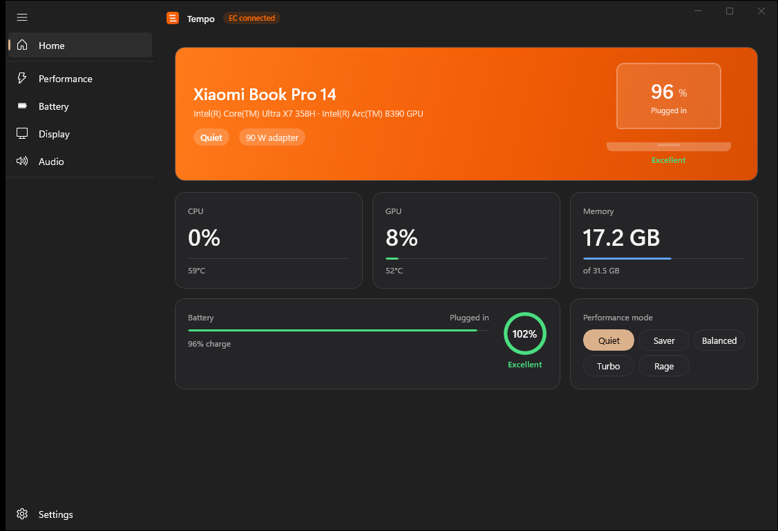Viewport: 778px width, 531px height.
Task: Click the Settings gear icon
Action: [22, 514]
